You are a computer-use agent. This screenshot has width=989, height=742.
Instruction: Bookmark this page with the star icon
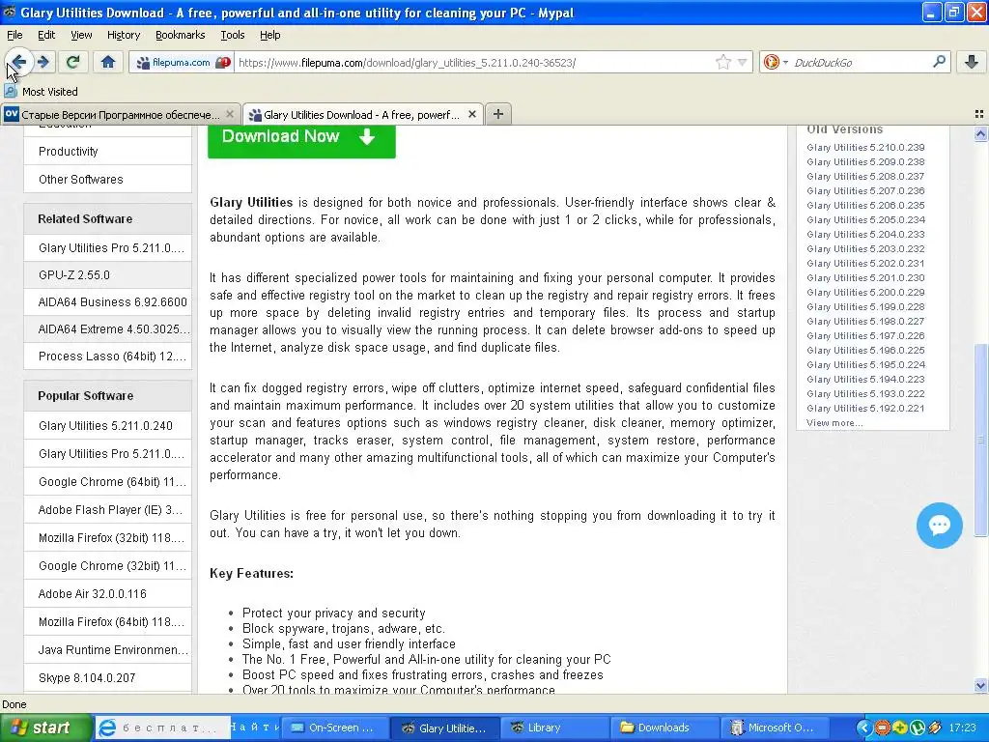[722, 62]
